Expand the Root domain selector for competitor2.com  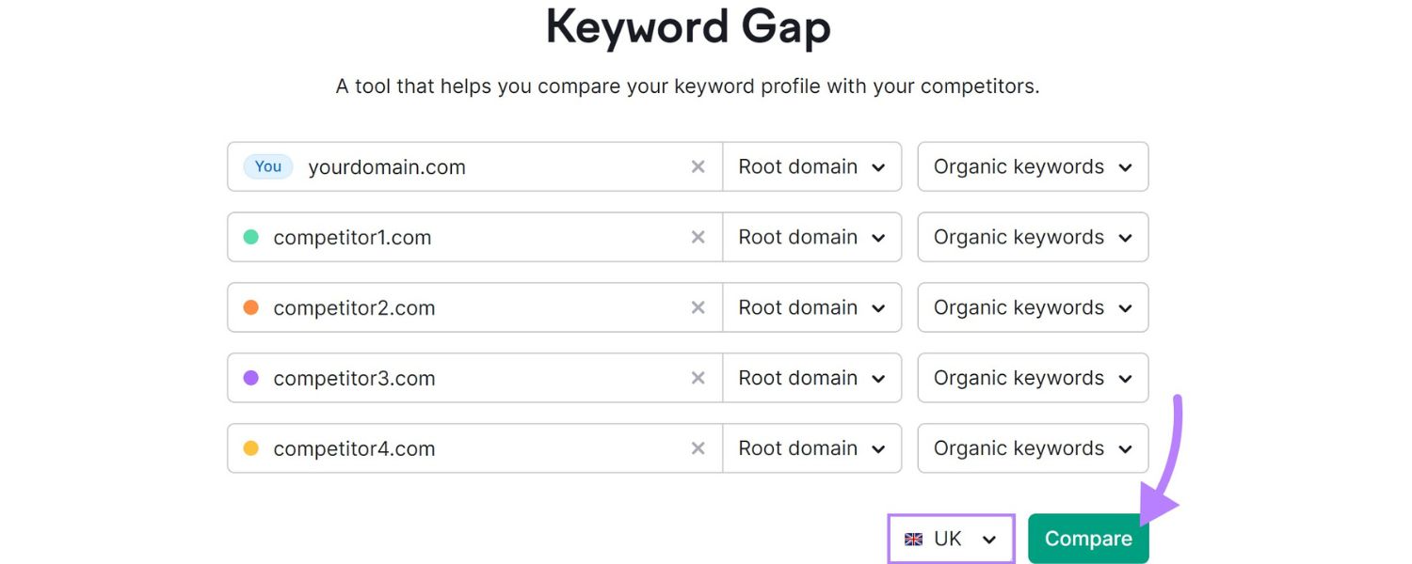coord(810,307)
